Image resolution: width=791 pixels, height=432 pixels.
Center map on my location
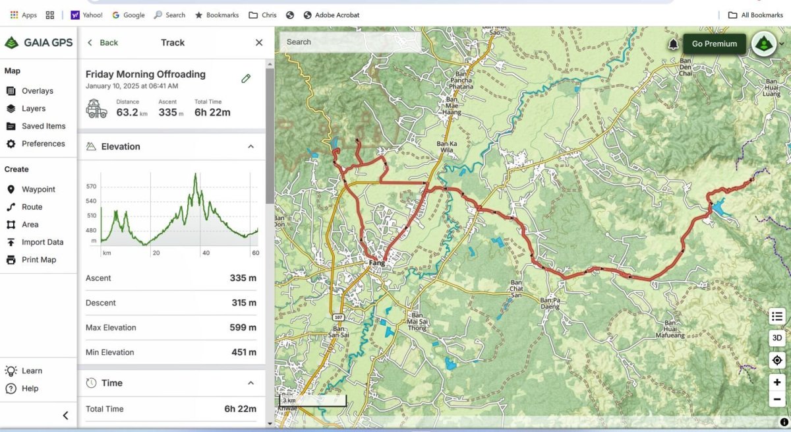(x=777, y=360)
